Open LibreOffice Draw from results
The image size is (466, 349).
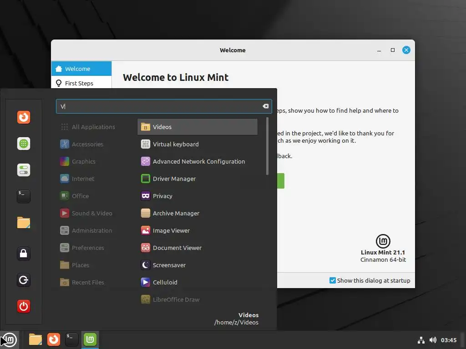(x=198, y=299)
